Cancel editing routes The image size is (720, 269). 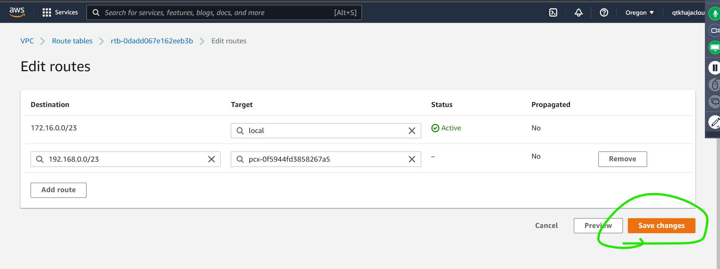coord(546,226)
